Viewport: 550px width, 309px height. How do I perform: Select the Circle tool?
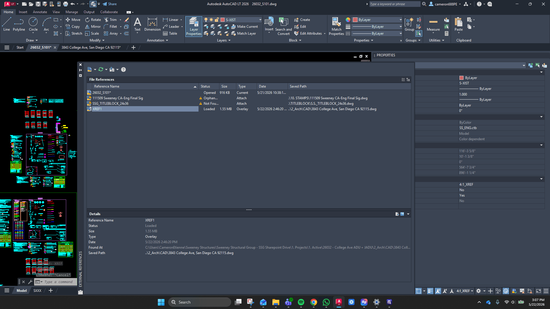33,24
